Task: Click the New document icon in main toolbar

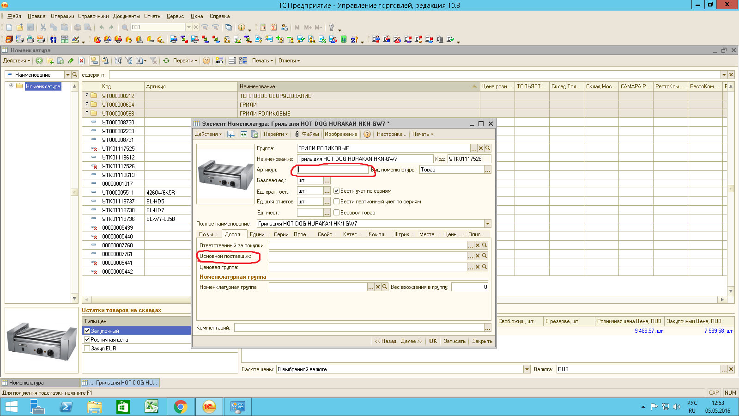Action: point(9,27)
